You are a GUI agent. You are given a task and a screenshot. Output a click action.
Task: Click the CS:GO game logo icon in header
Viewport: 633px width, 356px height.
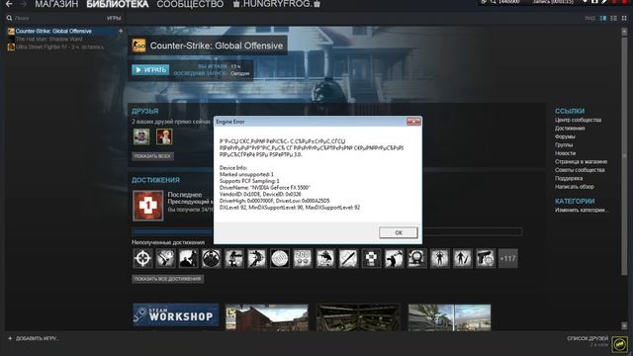138,45
